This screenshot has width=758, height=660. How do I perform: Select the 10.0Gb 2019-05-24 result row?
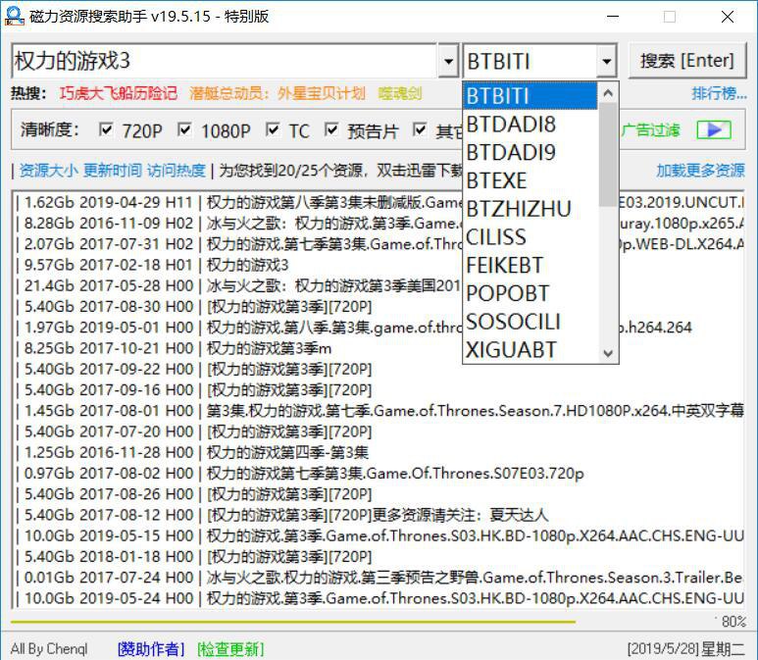coord(379,598)
